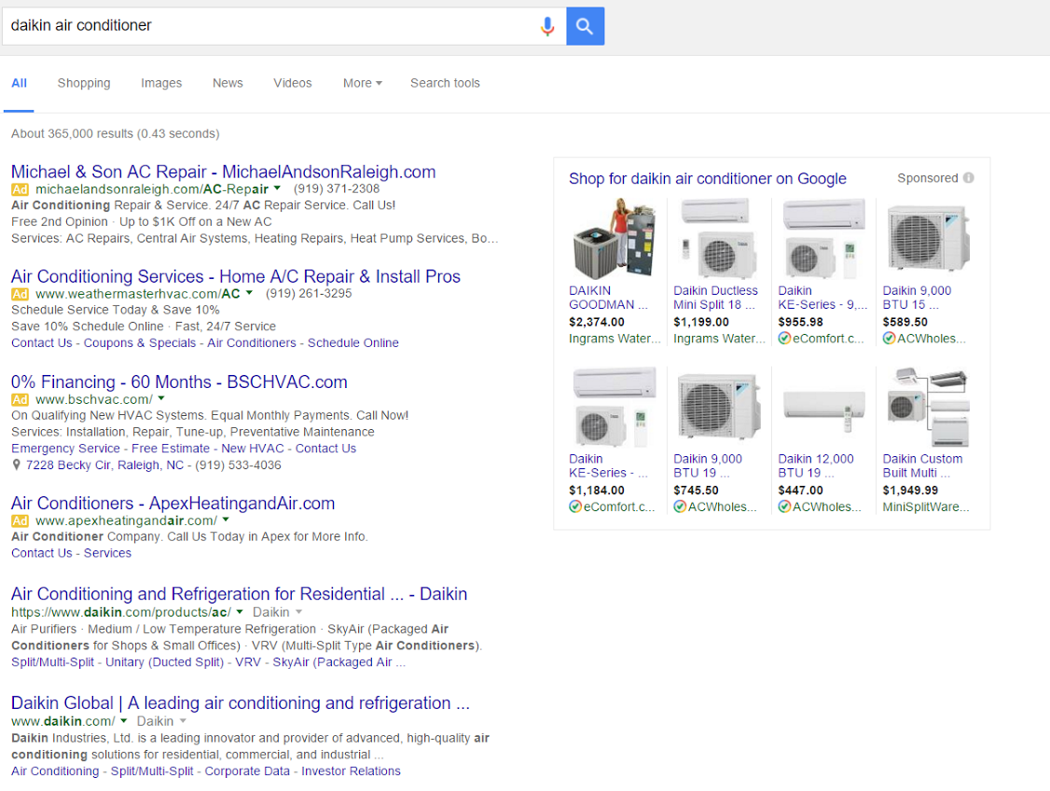Open Air Conditioners ApexHeatingandAir.com link
Image resolution: width=1050 pixels, height=791 pixels.
(173, 503)
